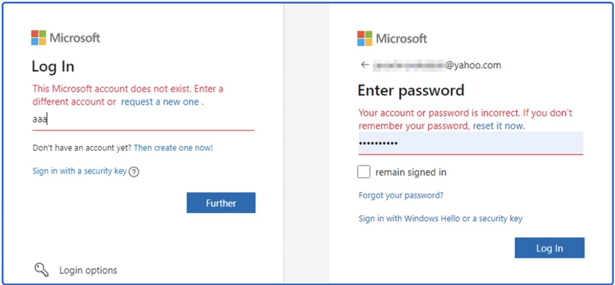Open the security key help question mark
Image resolution: width=615 pixels, height=285 pixels.
pyautogui.click(x=134, y=172)
